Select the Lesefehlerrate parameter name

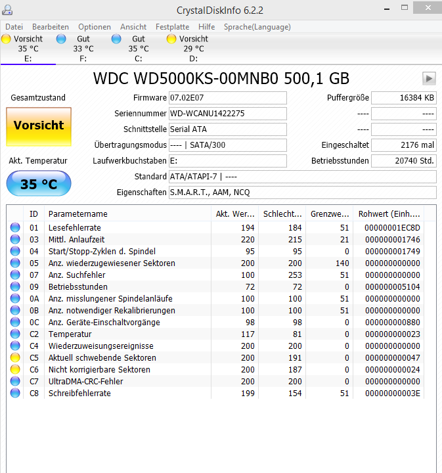click(74, 228)
